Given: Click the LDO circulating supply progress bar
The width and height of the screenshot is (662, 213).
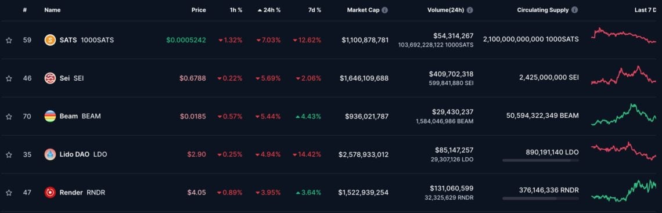Looking at the screenshot, I should pyautogui.click(x=541, y=160).
